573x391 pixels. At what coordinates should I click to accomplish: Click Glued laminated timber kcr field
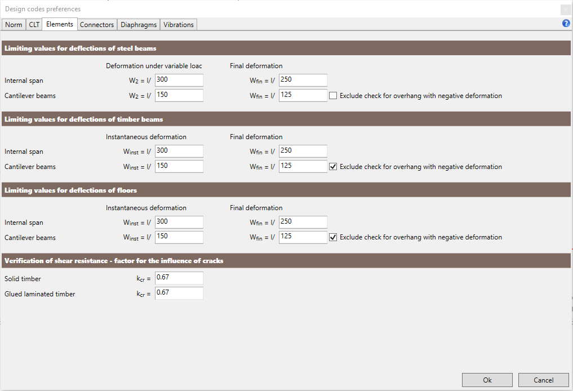179,293
